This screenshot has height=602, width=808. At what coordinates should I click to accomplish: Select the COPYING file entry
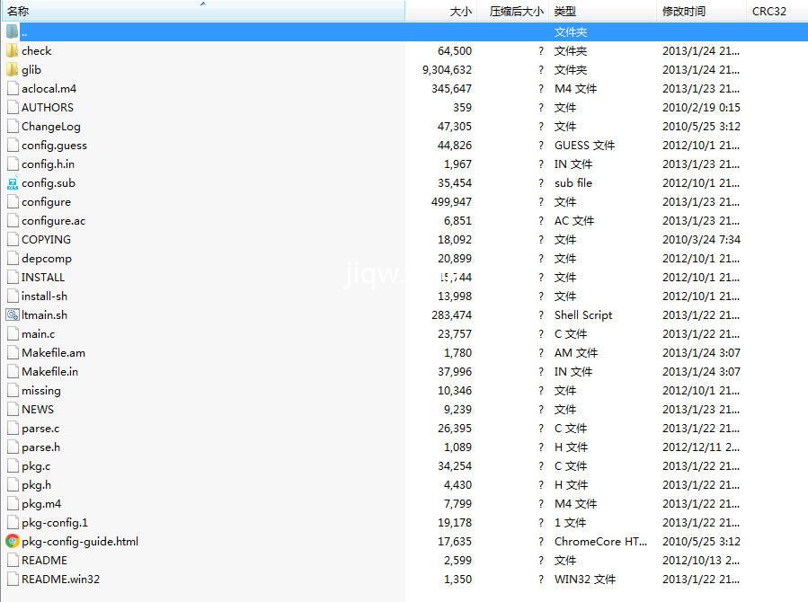[x=46, y=239]
